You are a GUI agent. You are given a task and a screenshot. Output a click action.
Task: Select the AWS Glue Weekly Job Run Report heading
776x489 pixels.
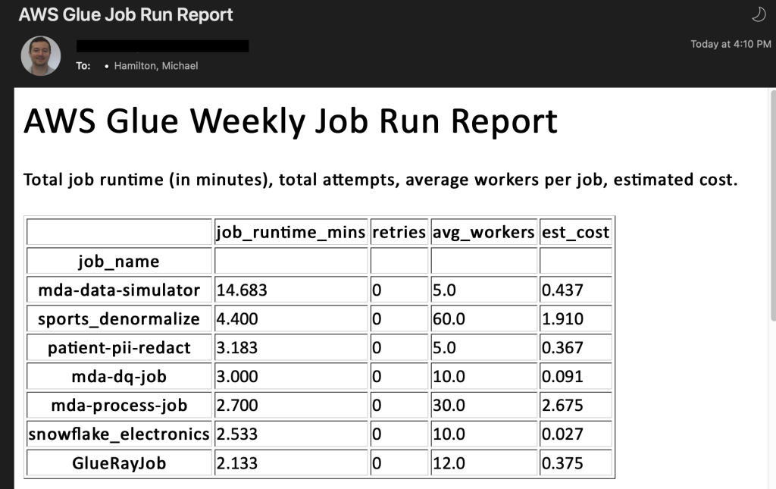(x=290, y=120)
